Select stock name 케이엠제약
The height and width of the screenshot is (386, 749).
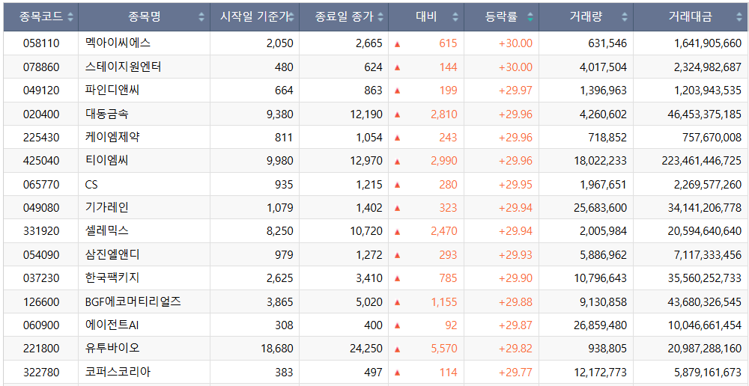tap(112, 138)
